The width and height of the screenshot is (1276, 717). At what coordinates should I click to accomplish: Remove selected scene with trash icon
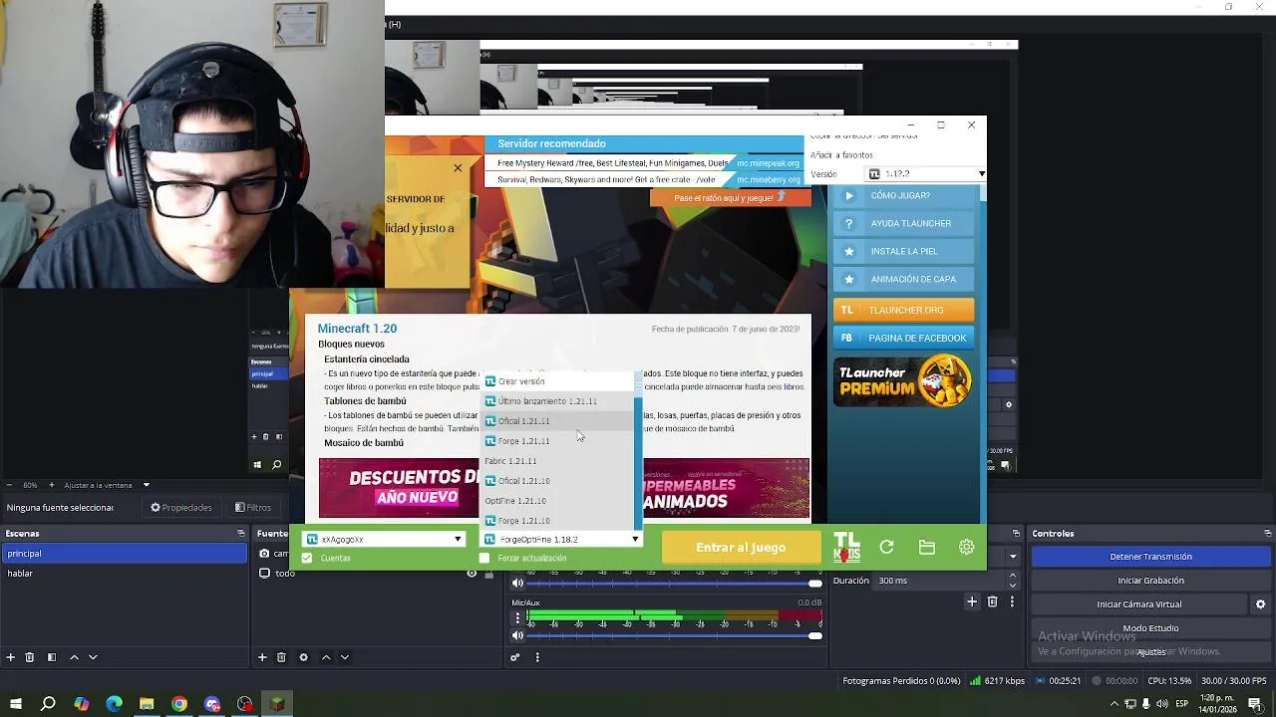(x=30, y=657)
